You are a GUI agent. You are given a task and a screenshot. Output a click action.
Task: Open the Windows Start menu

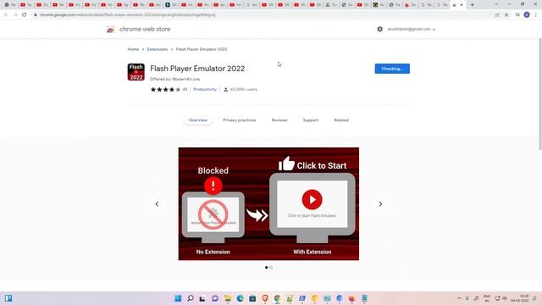pyautogui.click(x=178, y=298)
